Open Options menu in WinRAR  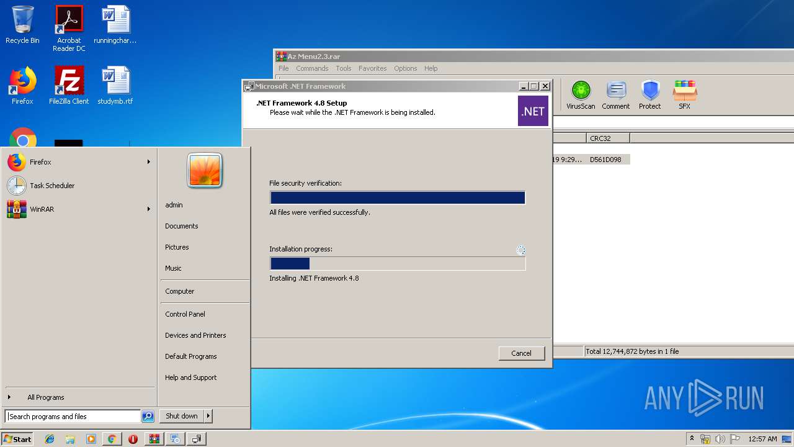[x=405, y=68]
